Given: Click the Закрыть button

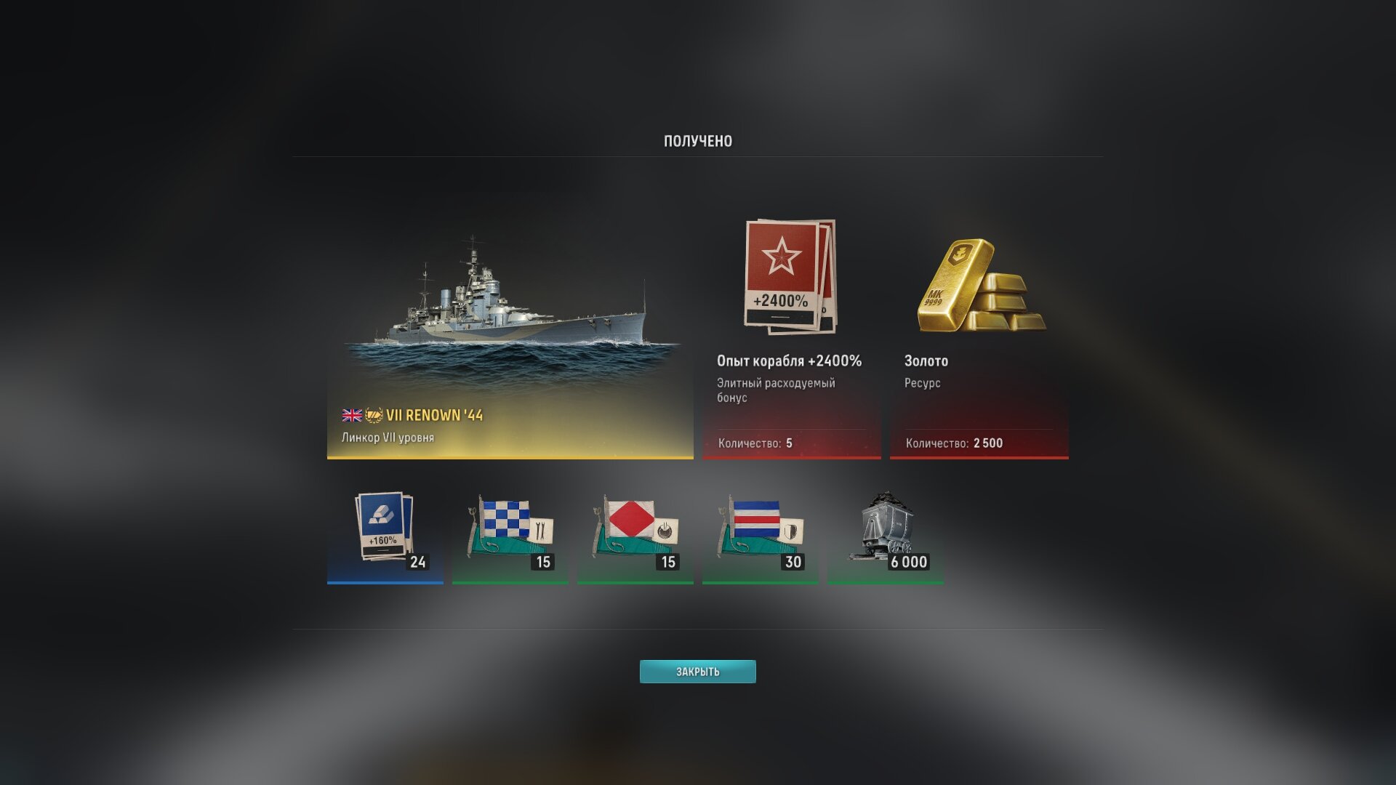Looking at the screenshot, I should pyautogui.click(x=697, y=672).
